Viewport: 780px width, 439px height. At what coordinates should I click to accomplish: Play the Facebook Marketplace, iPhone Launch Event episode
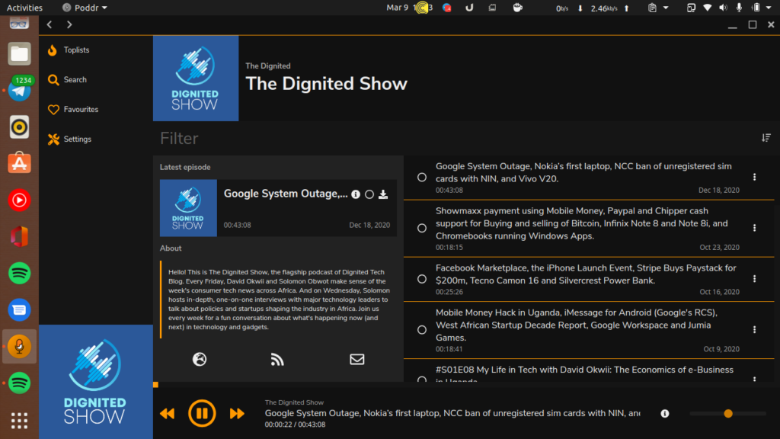click(x=586, y=274)
